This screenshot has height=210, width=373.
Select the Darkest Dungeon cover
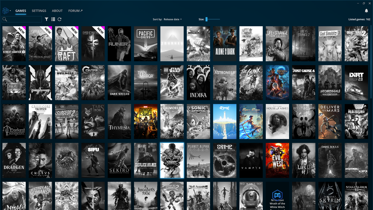point(14,122)
